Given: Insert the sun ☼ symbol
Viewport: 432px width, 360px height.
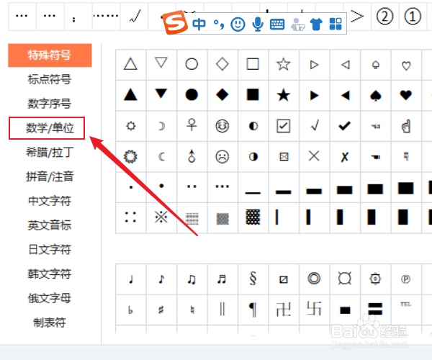Looking at the screenshot, I should point(130,126).
